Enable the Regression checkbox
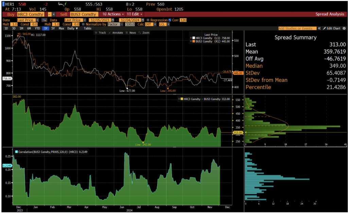The width and height of the screenshot is (348, 213). 148,20
